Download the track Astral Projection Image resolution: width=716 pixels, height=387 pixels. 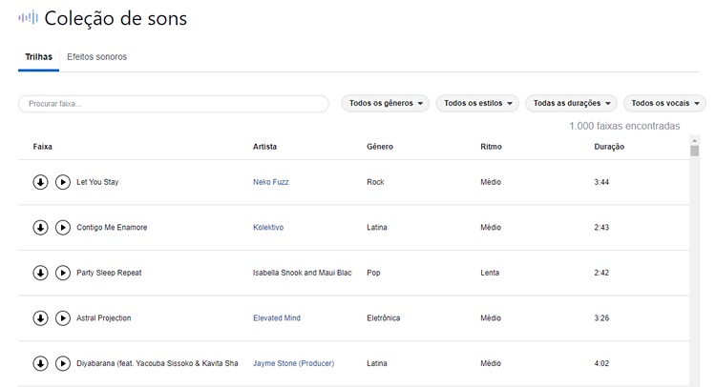tap(40, 318)
